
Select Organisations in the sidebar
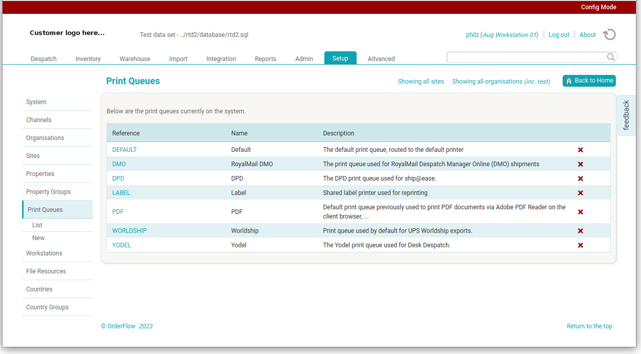pos(45,137)
